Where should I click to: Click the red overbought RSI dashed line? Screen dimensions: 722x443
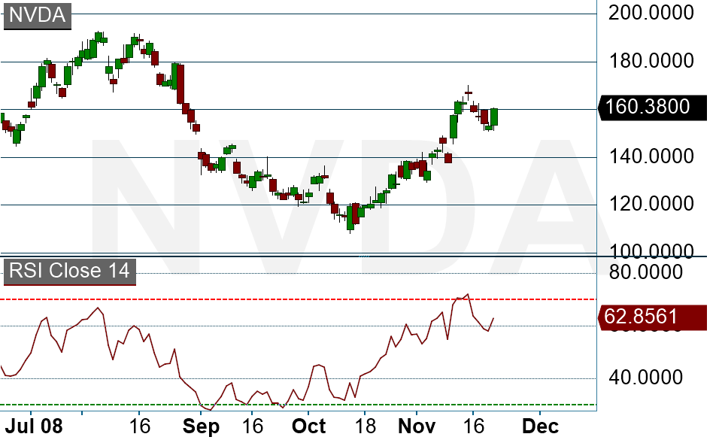tap(299, 299)
